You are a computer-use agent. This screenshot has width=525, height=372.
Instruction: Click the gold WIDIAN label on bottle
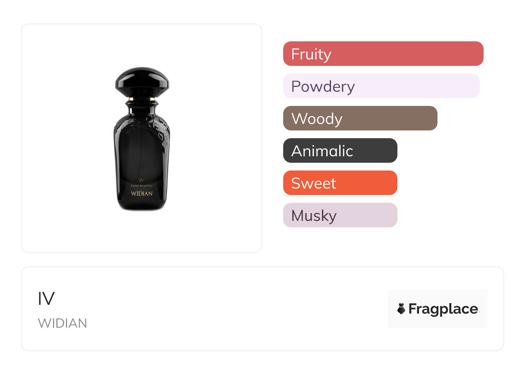click(142, 194)
